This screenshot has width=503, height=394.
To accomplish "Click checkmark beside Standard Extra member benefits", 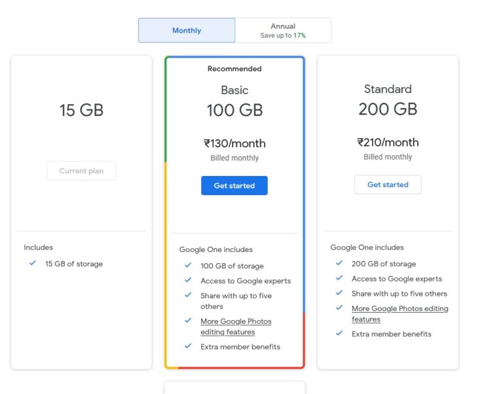I will [x=339, y=333].
